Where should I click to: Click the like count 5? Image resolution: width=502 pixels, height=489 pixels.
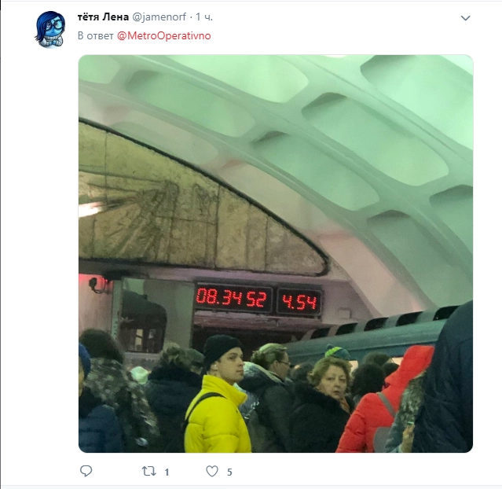(229, 472)
